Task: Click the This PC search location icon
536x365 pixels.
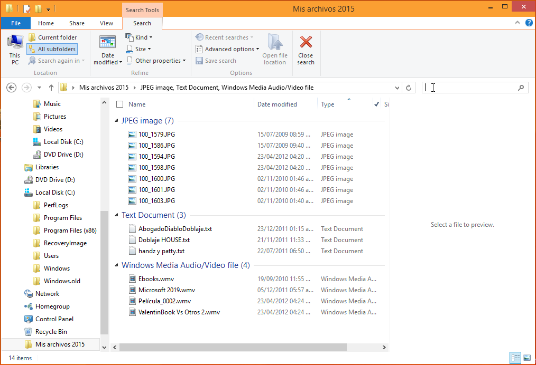Action: tap(15, 43)
